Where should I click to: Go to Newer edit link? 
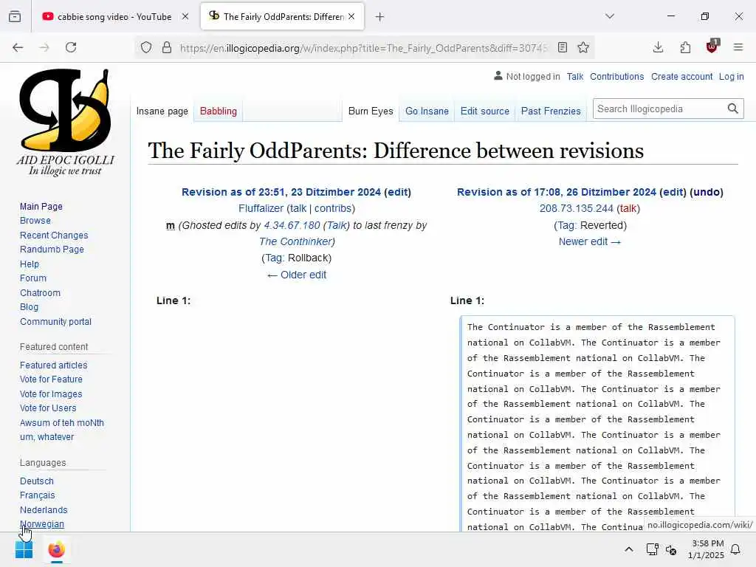590,241
